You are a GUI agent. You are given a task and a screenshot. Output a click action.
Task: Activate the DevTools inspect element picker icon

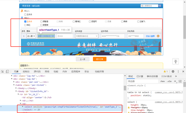click(2, 71)
